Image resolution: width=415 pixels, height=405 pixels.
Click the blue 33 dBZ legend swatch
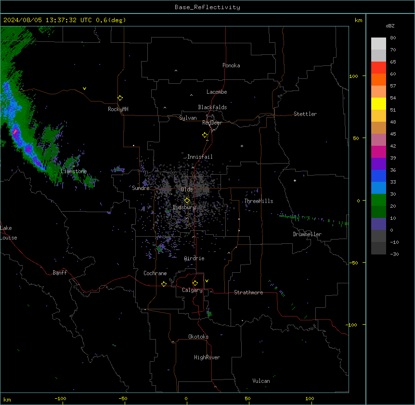click(378, 176)
